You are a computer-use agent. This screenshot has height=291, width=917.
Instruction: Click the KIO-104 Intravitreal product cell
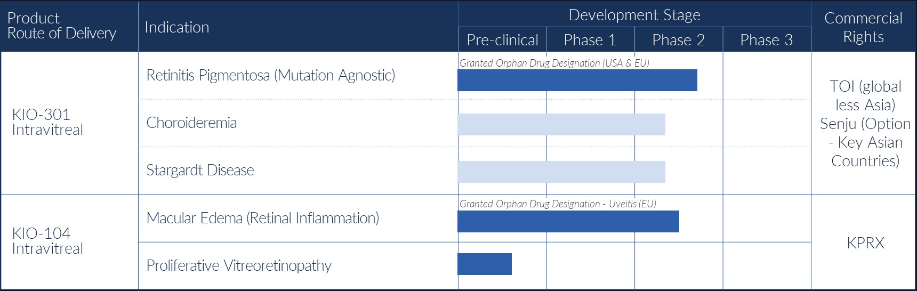pyautogui.click(x=47, y=241)
